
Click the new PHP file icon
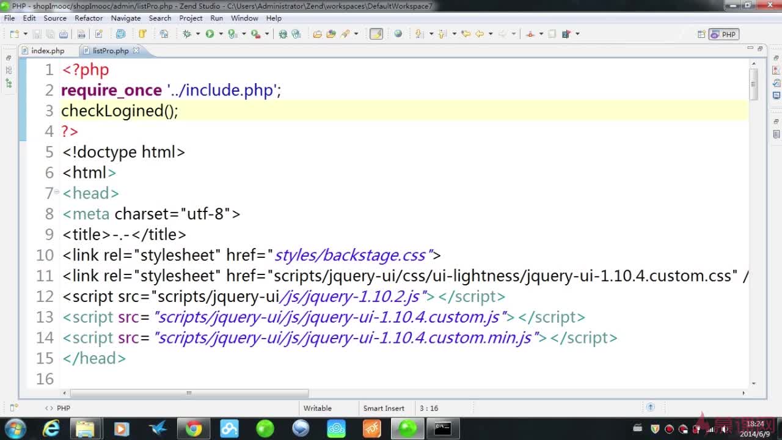[99, 34]
